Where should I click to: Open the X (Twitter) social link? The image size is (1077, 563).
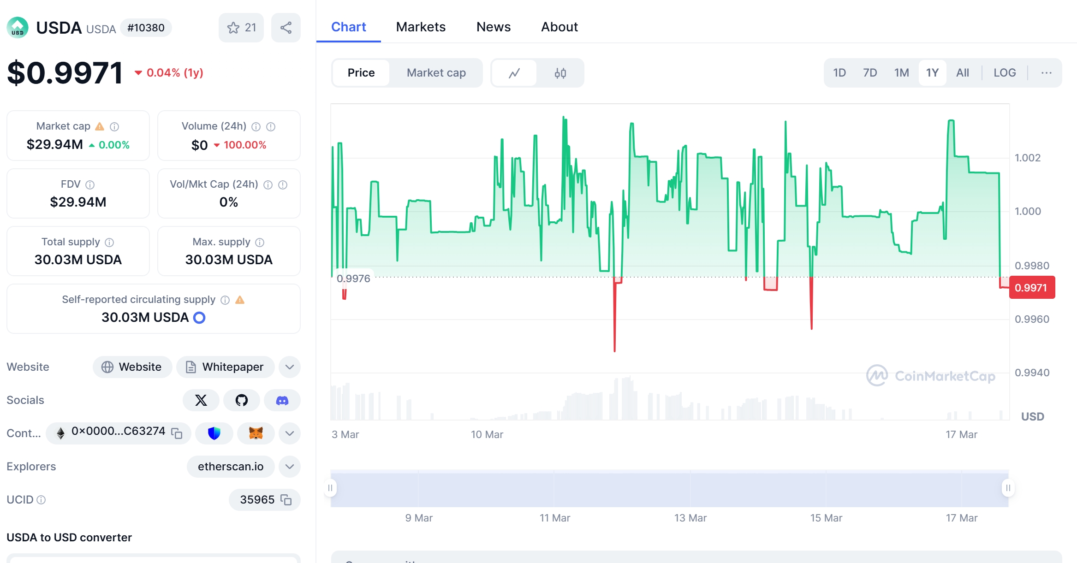tap(201, 400)
